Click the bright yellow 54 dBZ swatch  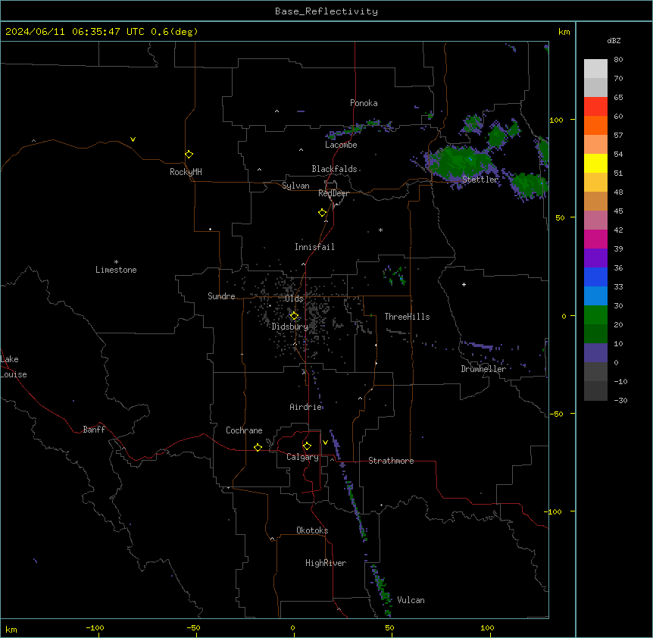pyautogui.click(x=595, y=163)
